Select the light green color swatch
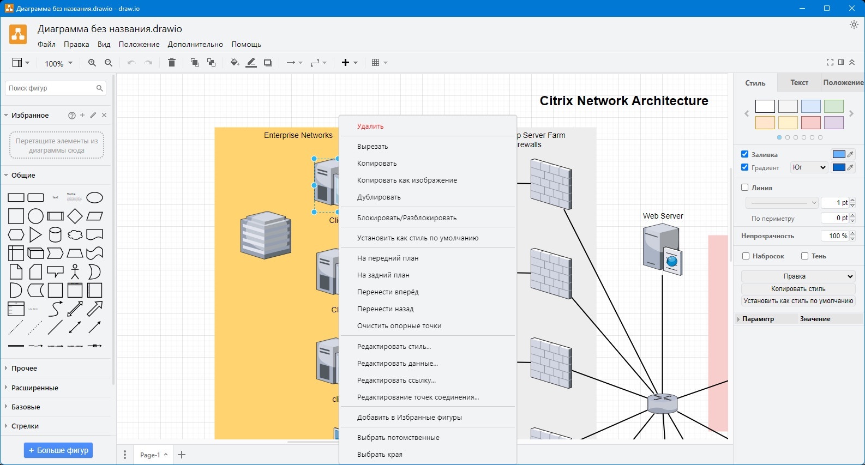Viewport: 865px width, 465px height. [833, 106]
